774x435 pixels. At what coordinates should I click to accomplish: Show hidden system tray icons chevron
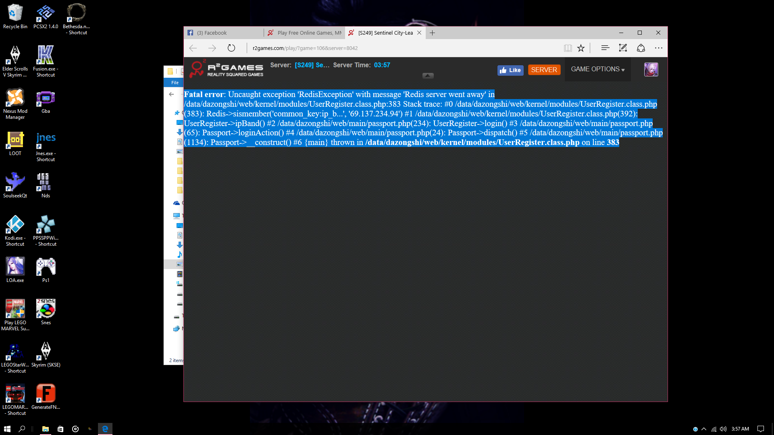coord(704,429)
